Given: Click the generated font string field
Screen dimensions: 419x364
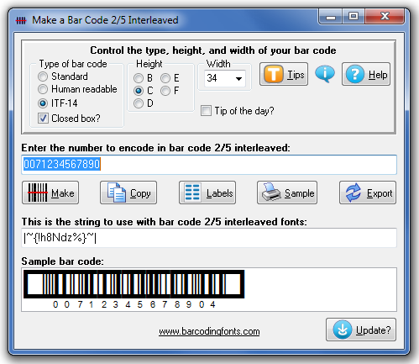Looking at the screenshot, I should click(x=209, y=238).
